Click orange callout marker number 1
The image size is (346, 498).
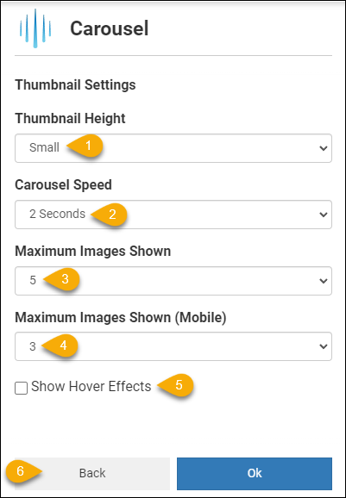pos(85,146)
